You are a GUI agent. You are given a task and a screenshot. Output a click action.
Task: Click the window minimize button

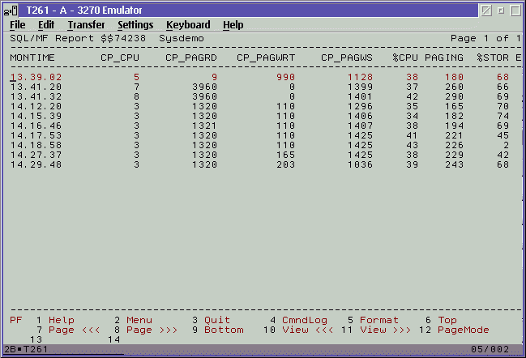click(501, 11)
